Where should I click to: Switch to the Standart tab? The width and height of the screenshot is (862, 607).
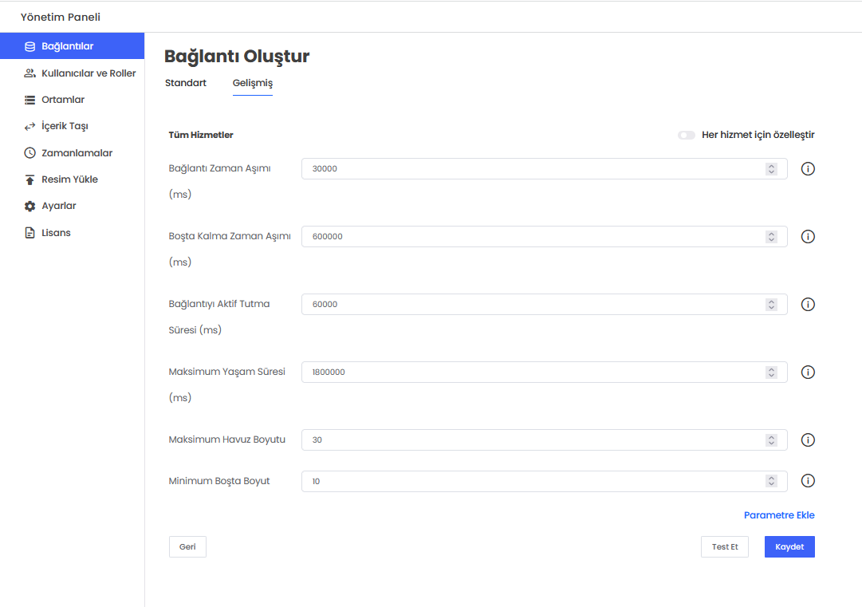pos(186,83)
